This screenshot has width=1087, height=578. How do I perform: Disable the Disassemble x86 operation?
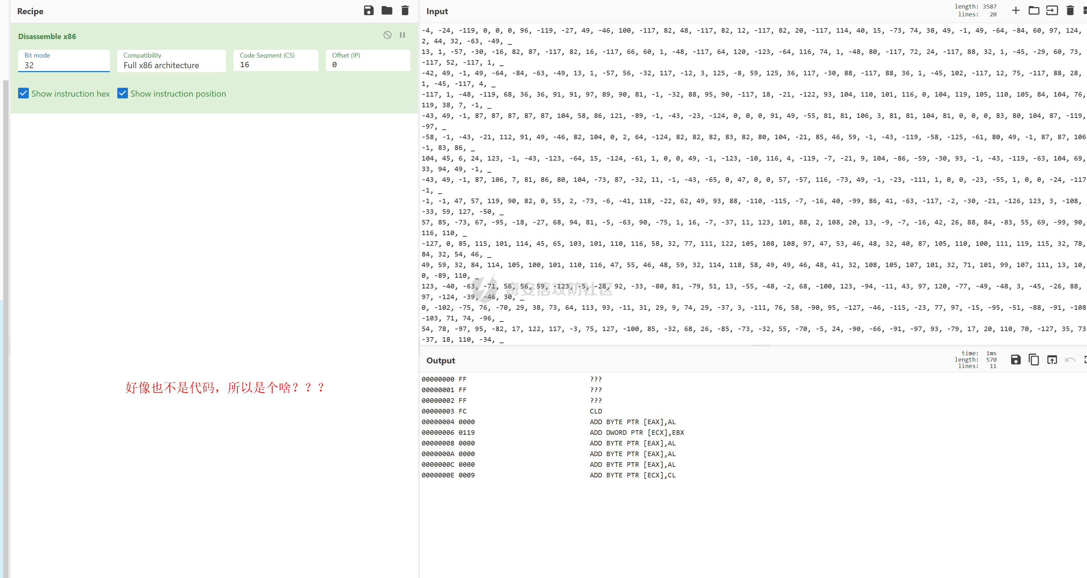tap(387, 35)
